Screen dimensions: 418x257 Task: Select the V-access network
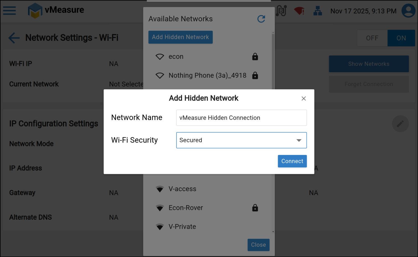point(182,189)
